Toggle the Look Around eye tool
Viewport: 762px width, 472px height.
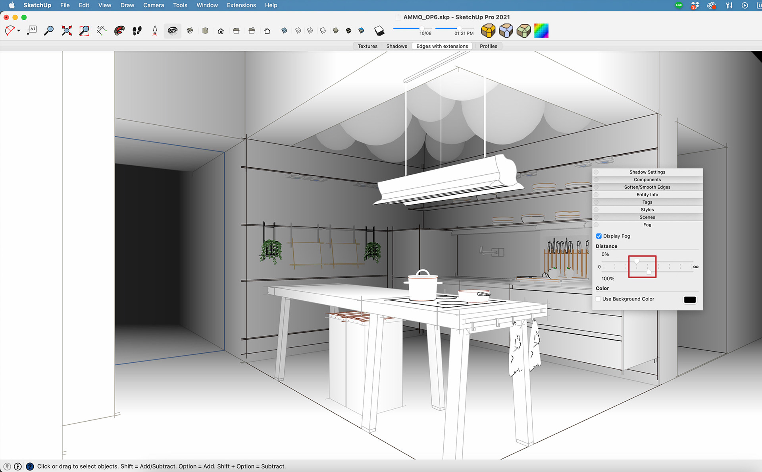pyautogui.click(x=172, y=31)
